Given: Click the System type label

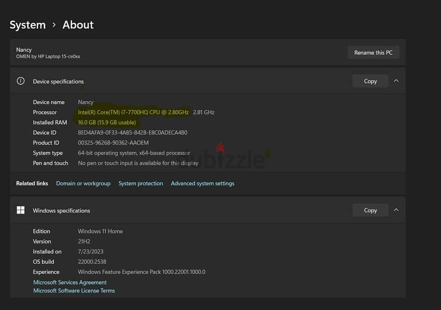Looking at the screenshot, I should (48, 153).
